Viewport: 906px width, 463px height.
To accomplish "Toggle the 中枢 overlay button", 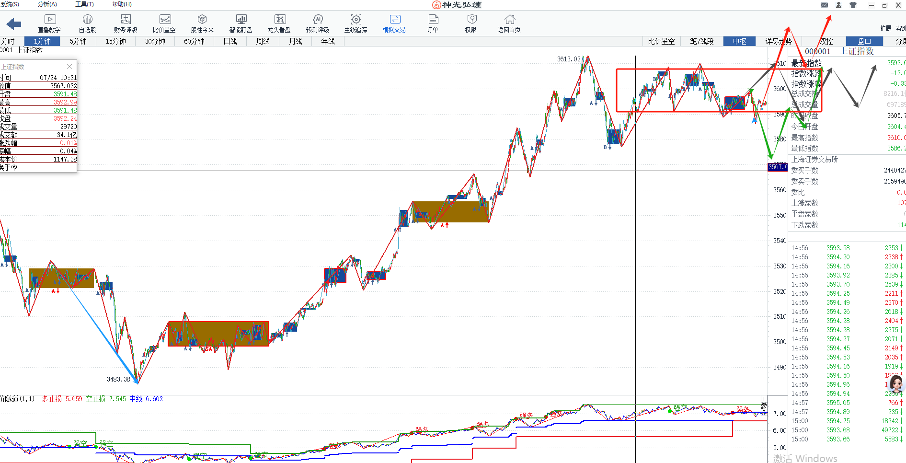I will (x=739, y=41).
